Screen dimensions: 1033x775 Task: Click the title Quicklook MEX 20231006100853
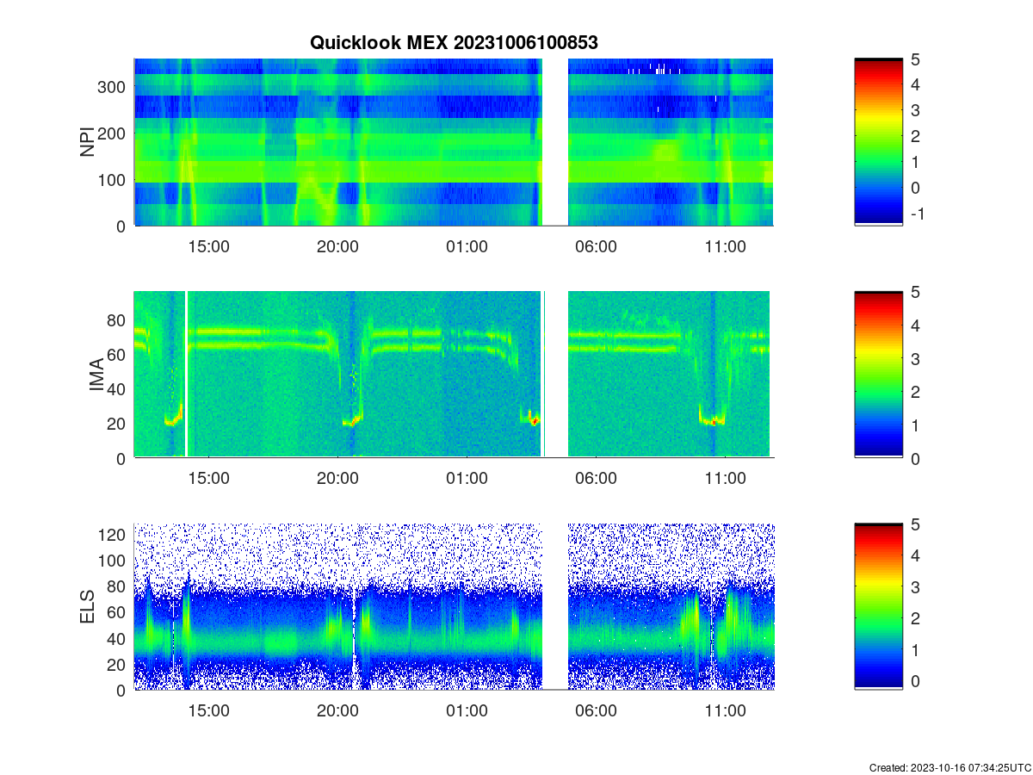454,42
